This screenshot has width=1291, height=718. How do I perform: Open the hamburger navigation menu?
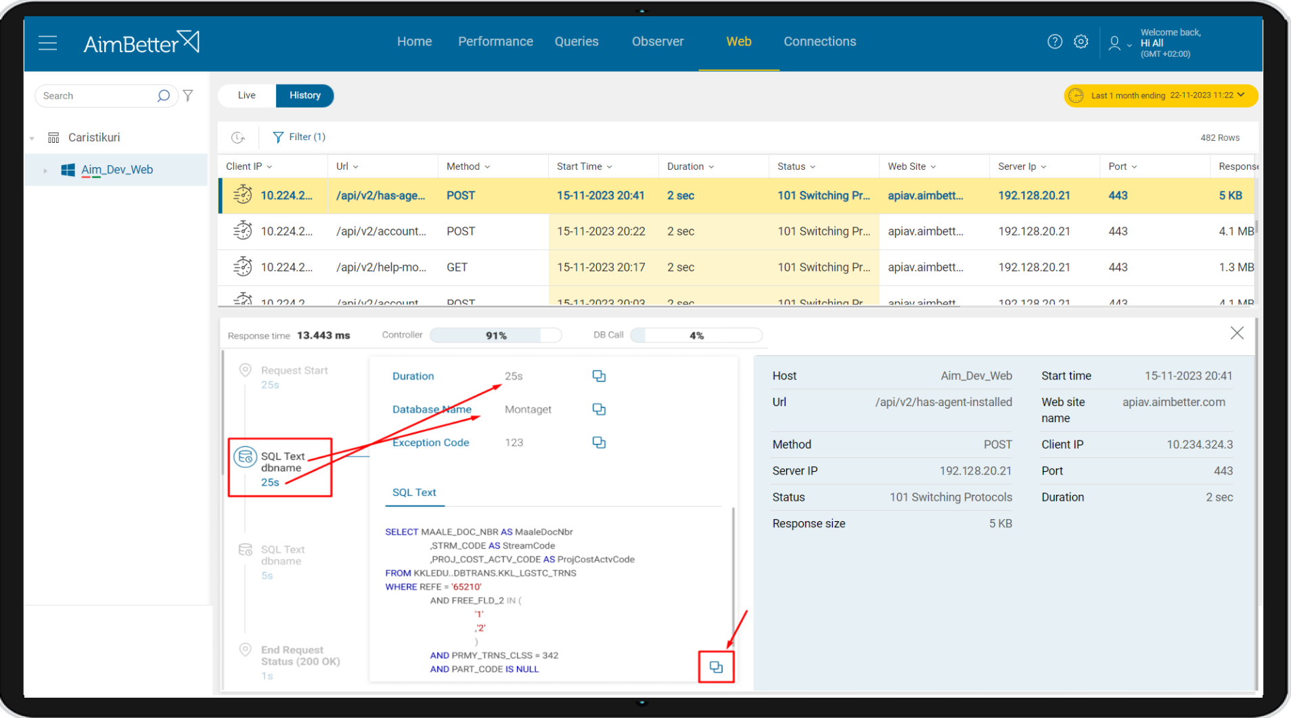[x=47, y=43]
